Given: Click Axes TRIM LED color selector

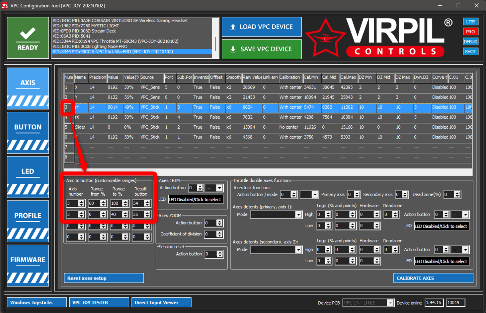Looking at the screenshot, I should pos(196,200).
